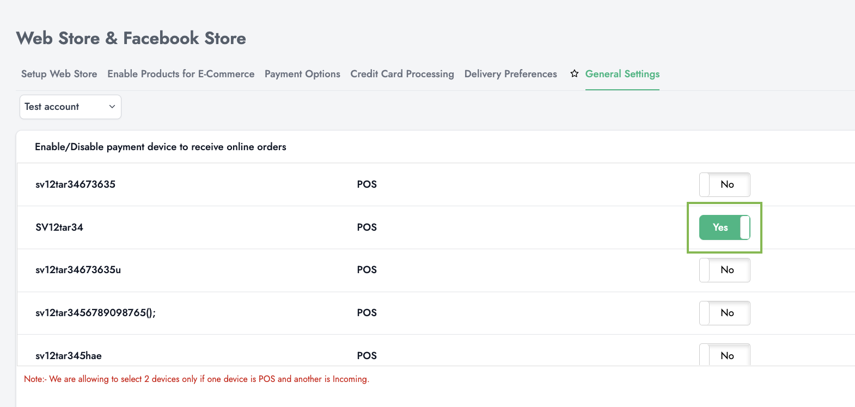Click the General Settings tab label
The height and width of the screenshot is (407, 855).
point(622,74)
